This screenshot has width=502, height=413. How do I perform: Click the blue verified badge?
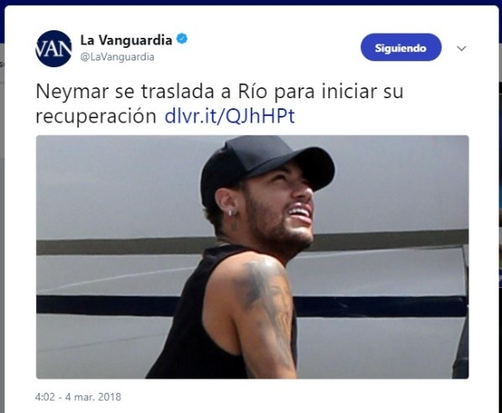coord(182,39)
